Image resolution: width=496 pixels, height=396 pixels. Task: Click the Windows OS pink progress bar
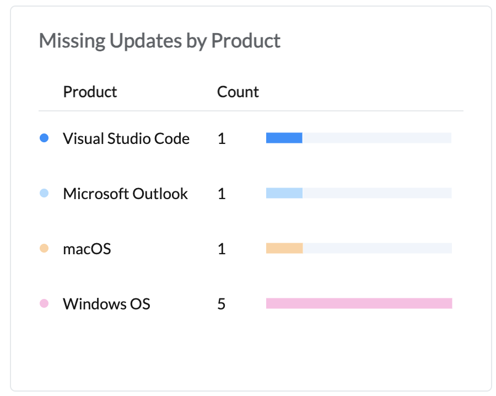pyautogui.click(x=359, y=303)
